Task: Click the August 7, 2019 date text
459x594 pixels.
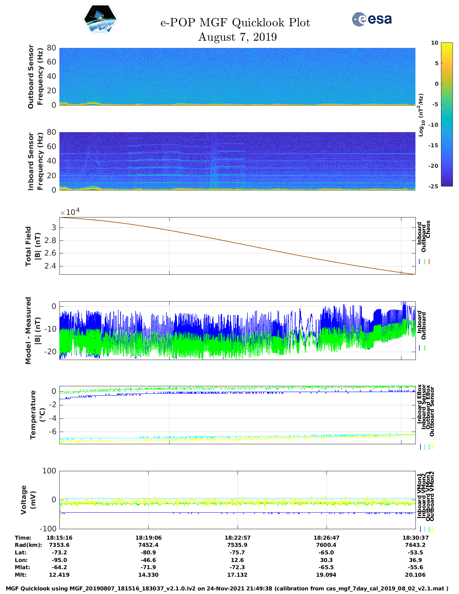Action: (237, 37)
